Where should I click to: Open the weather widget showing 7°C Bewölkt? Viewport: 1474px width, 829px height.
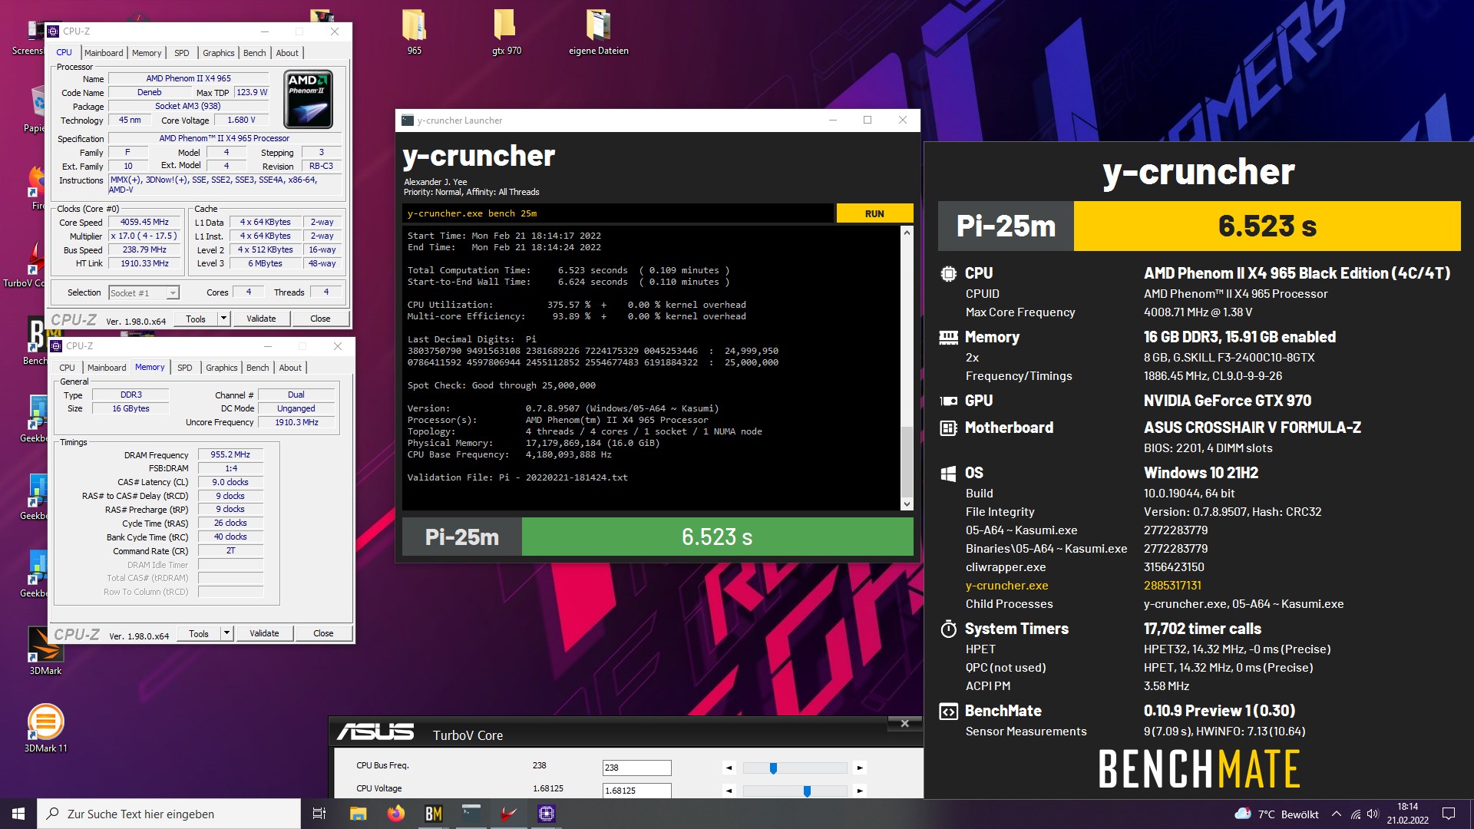pyautogui.click(x=1276, y=814)
